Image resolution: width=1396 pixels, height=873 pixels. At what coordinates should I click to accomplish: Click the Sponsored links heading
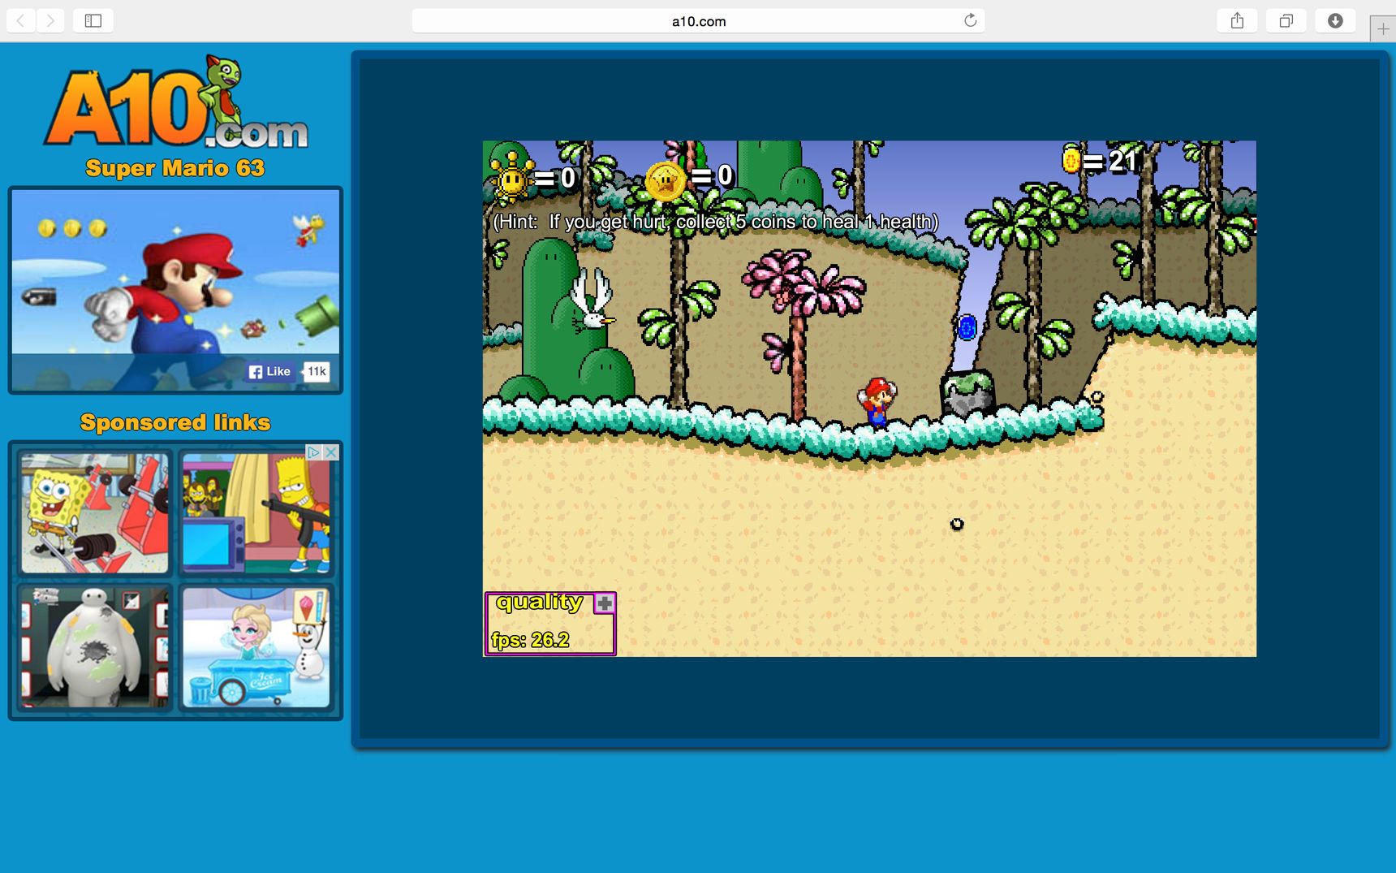point(175,422)
